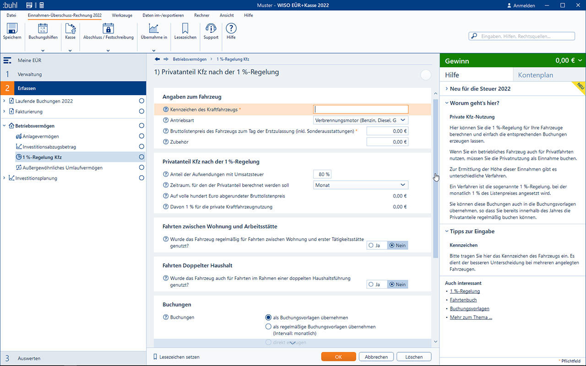Open the Lesezeichen bookmark tool in the ribbon

[185, 28]
